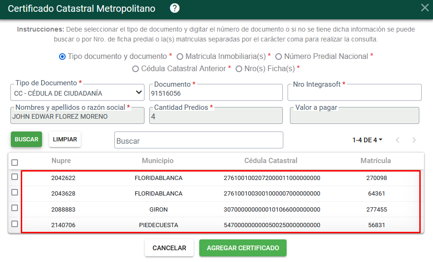Click FLORIDABLANCA in the 2042622 row
The image size is (433, 262).
(x=159, y=178)
